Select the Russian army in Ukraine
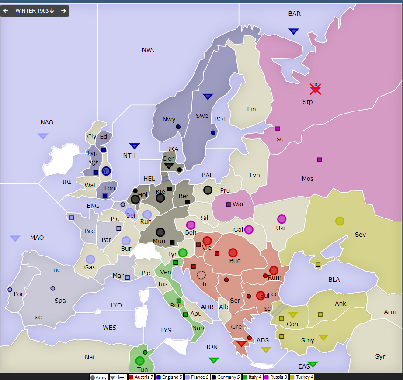The height and width of the screenshot is (380, 403). point(281,219)
